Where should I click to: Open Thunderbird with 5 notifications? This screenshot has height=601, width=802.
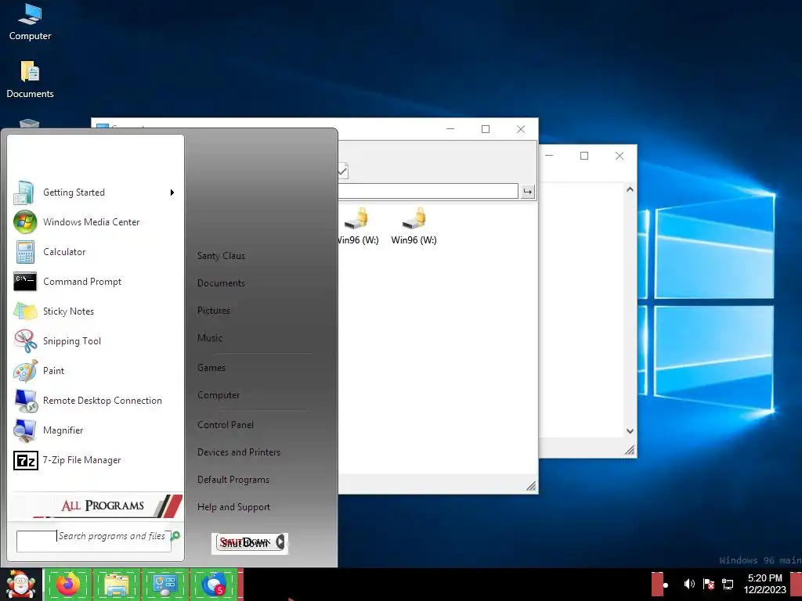(214, 585)
